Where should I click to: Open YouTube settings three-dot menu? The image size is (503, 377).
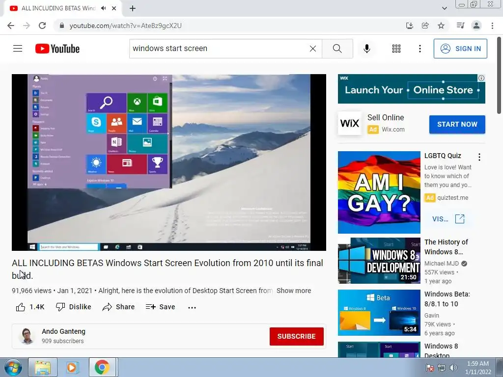[x=419, y=49]
